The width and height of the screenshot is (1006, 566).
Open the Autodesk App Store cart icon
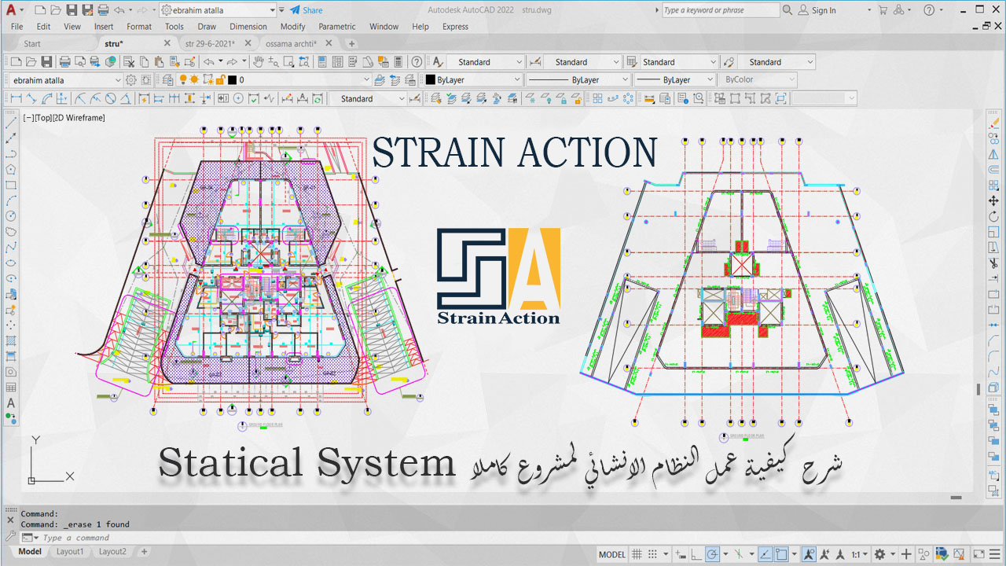point(883,10)
